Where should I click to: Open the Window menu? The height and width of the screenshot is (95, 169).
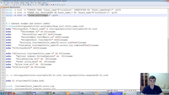pos(44,3)
